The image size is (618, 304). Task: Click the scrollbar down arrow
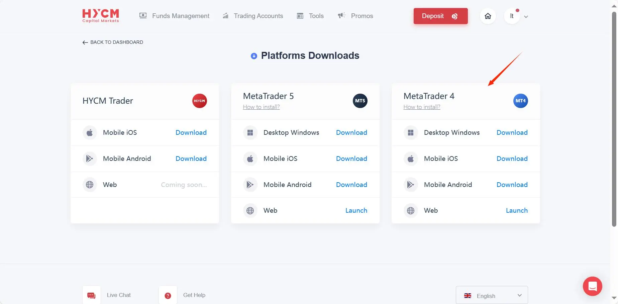pos(614,298)
